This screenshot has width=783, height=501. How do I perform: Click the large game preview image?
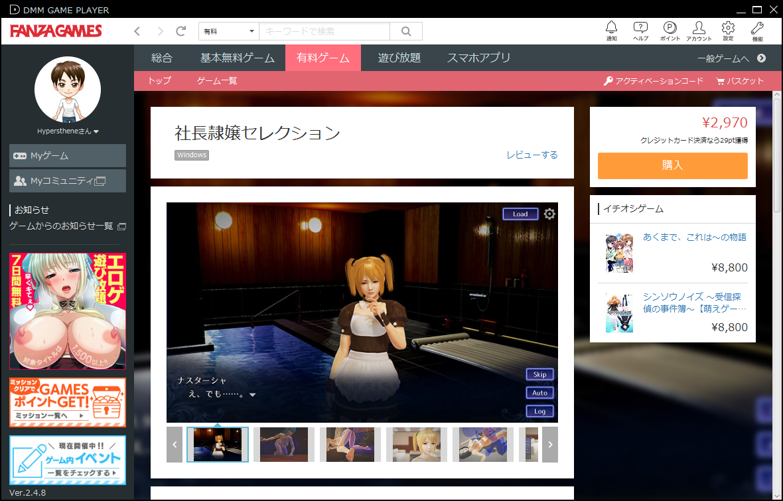coord(362,312)
